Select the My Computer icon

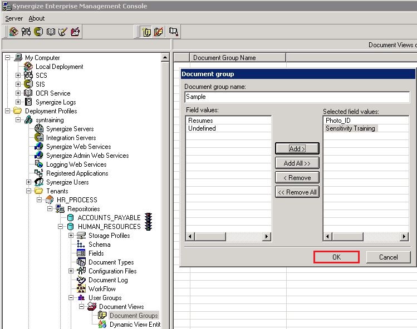18,57
